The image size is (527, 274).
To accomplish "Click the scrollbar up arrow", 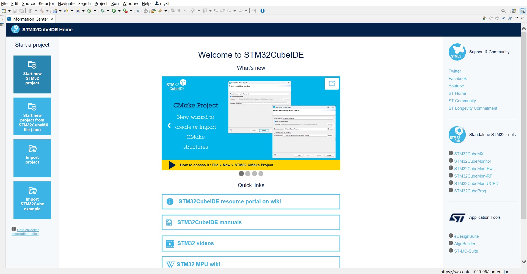I will (524, 29).
